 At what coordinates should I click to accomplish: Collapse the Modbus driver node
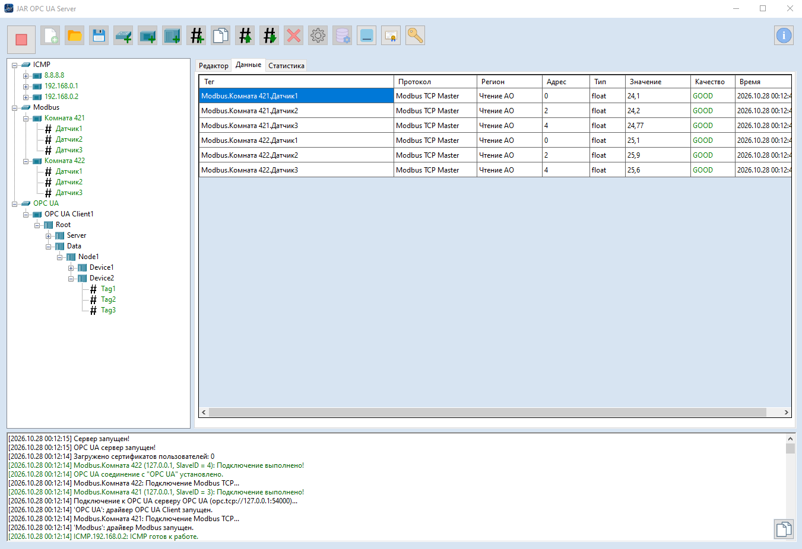pyautogui.click(x=15, y=108)
